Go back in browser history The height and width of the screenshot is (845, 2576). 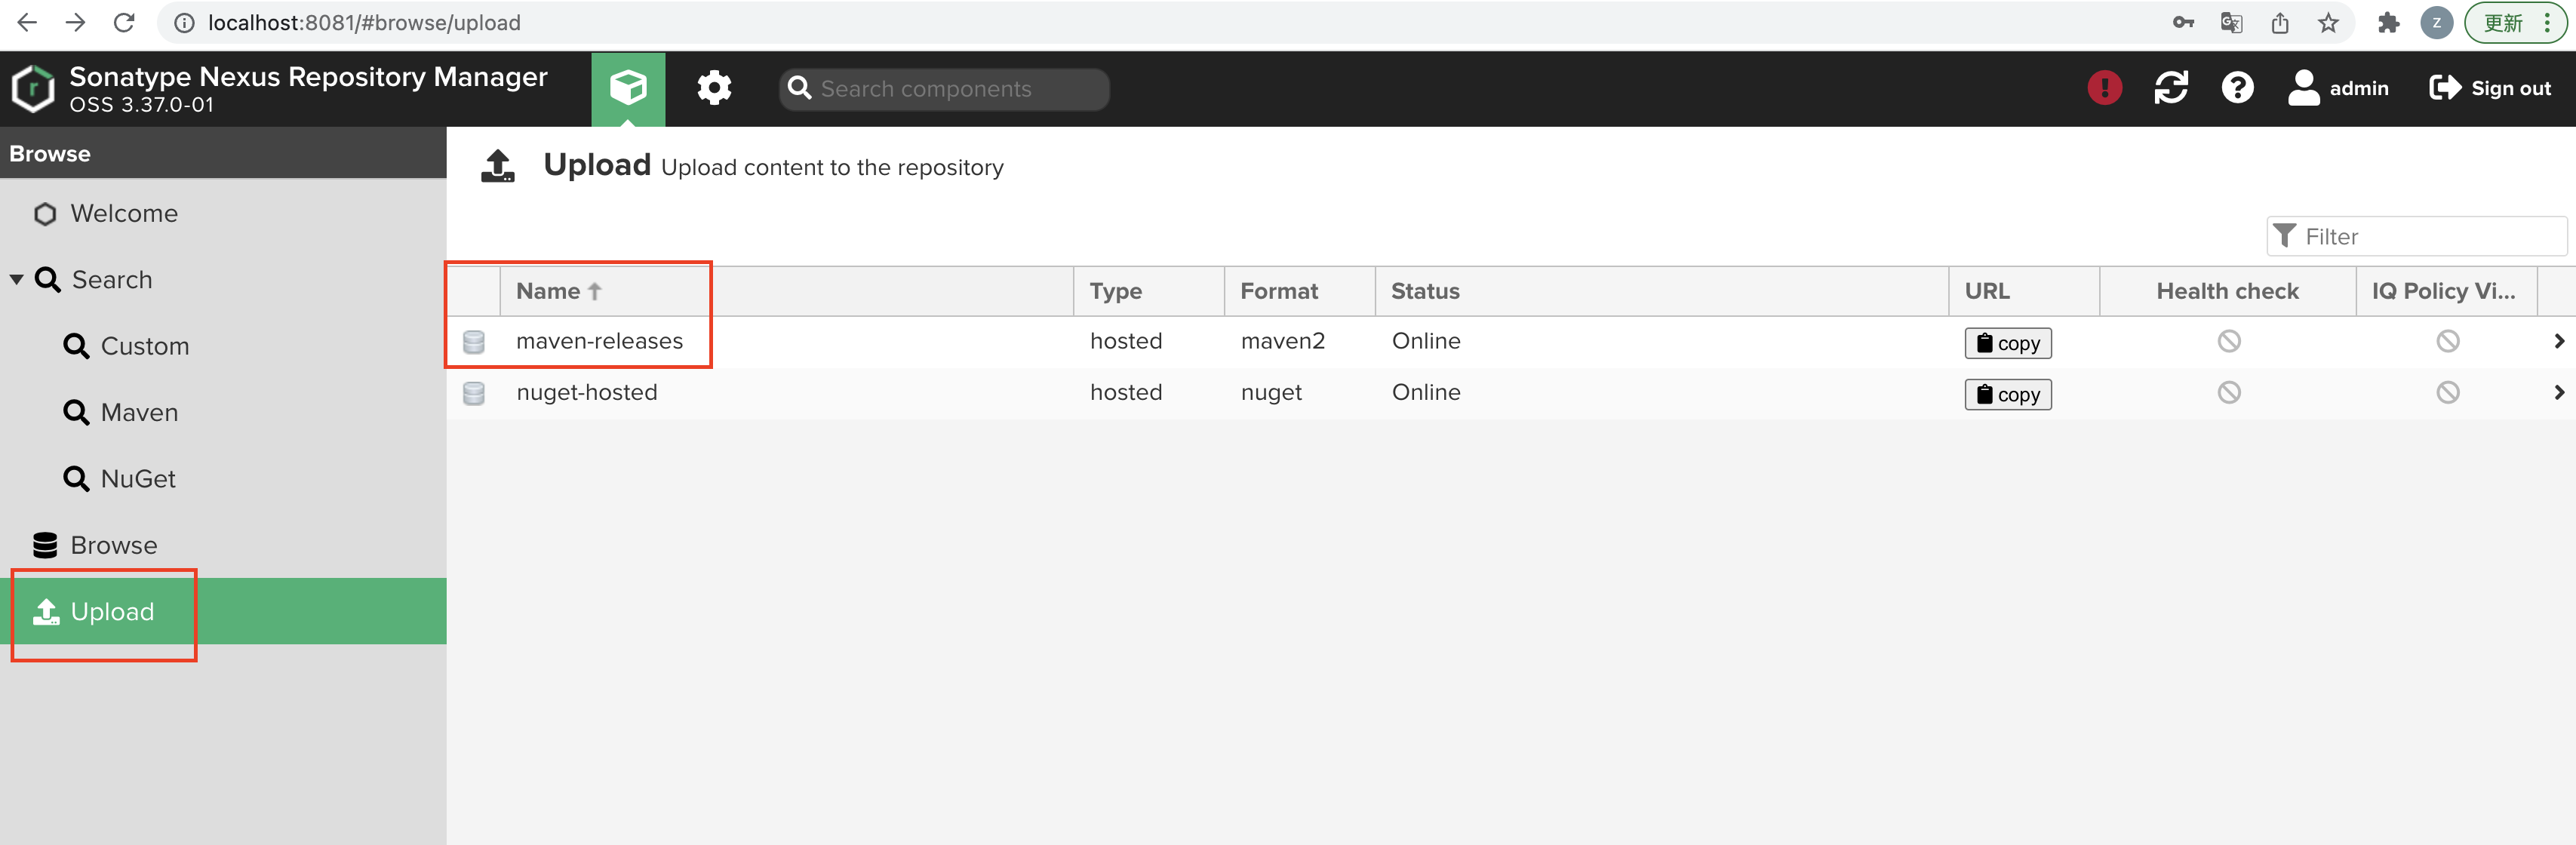[x=28, y=22]
